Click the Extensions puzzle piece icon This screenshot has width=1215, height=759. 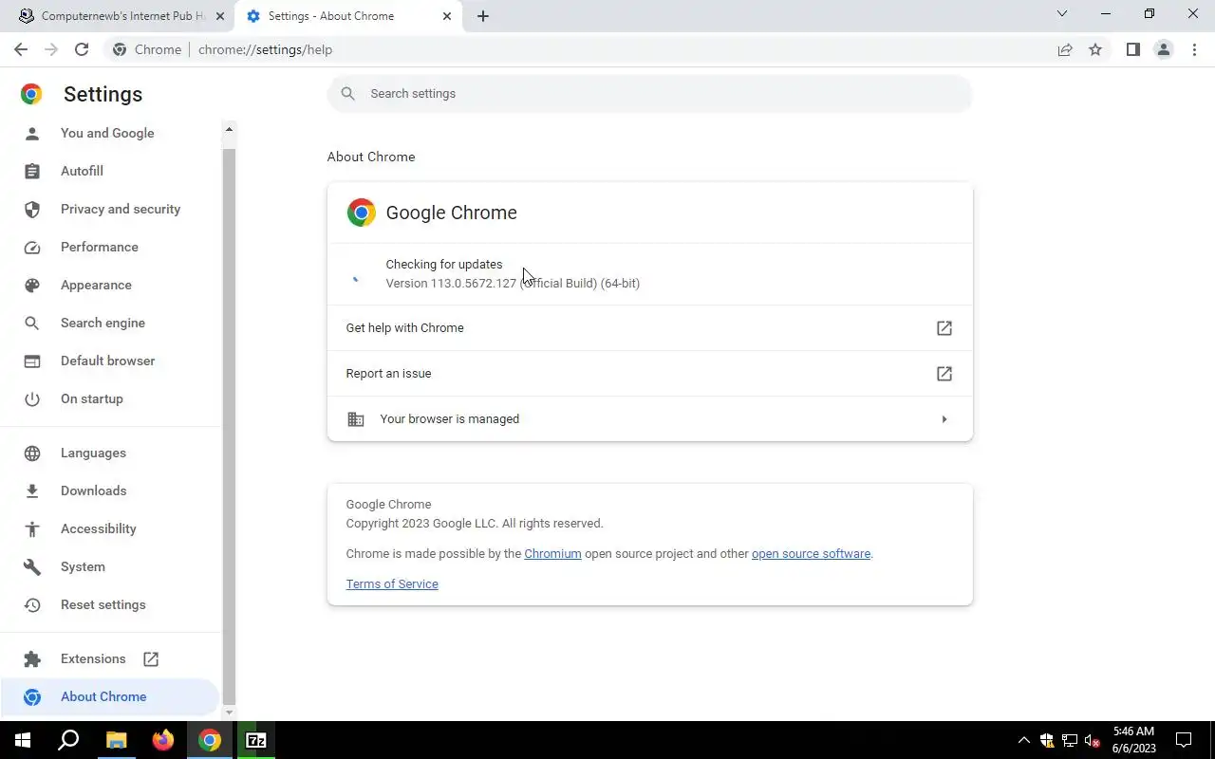(x=32, y=658)
